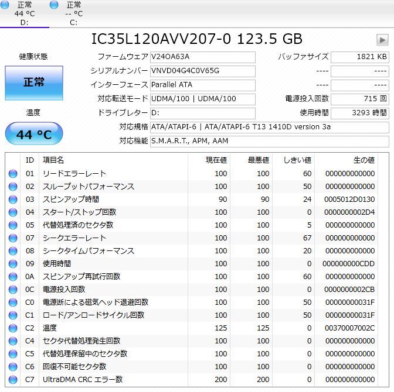Click the C: tab status orb
Screen dimensions: 394x392
(54, 5)
